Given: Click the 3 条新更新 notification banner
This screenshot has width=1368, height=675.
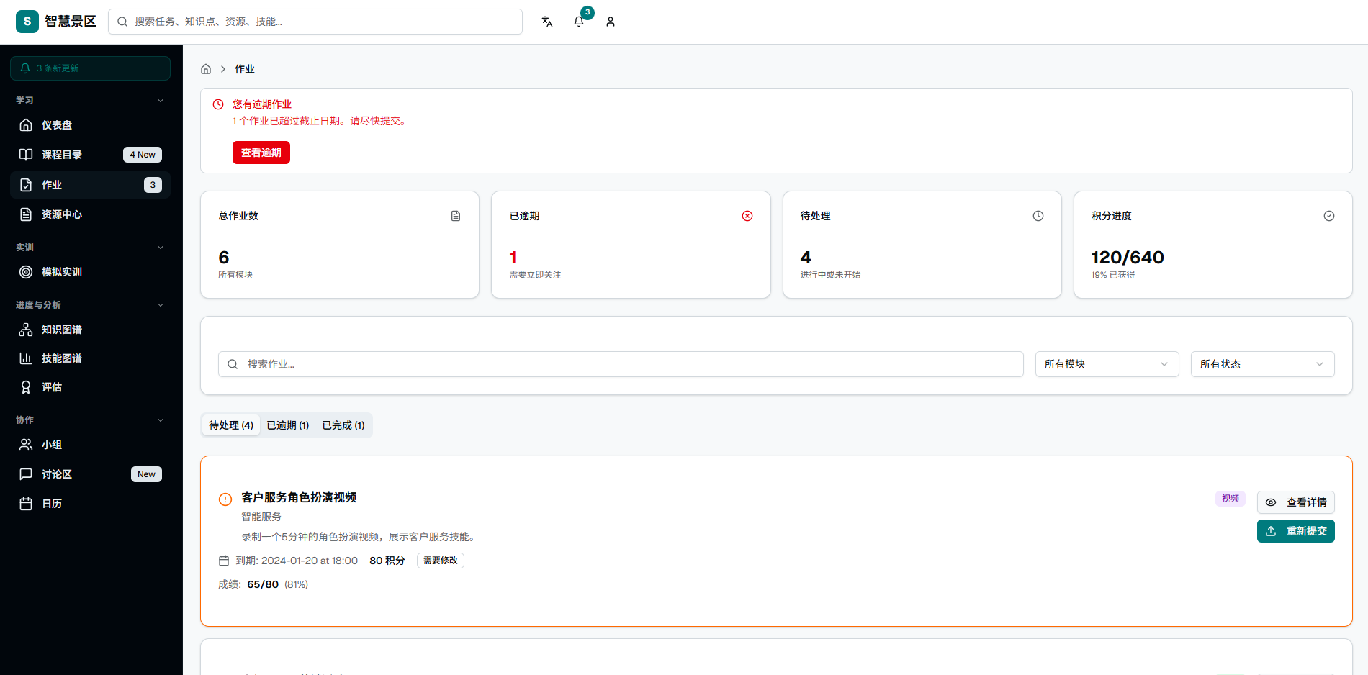Looking at the screenshot, I should click(x=90, y=68).
